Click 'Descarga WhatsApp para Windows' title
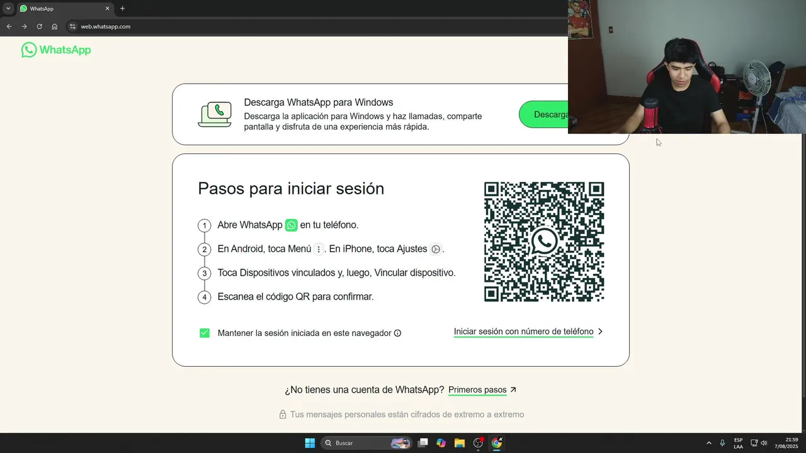Viewport: 806px width, 453px height. [319, 103]
